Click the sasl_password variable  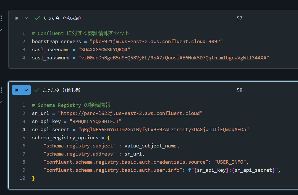click(50, 58)
